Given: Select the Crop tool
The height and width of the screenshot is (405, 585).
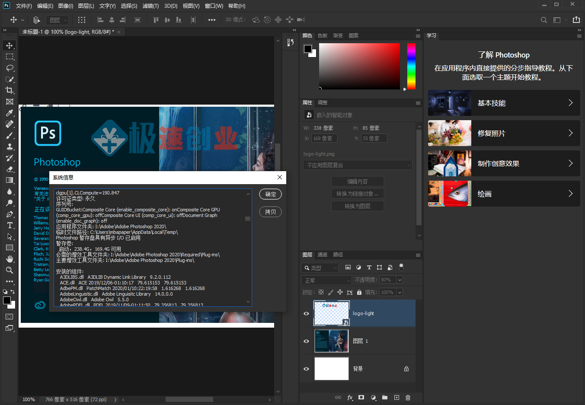Looking at the screenshot, I should pyautogui.click(x=9, y=90).
